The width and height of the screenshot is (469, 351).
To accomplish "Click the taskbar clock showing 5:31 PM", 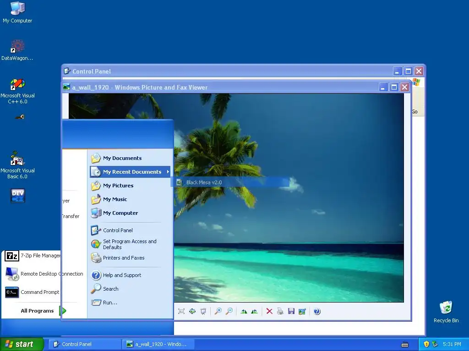I will pos(452,344).
